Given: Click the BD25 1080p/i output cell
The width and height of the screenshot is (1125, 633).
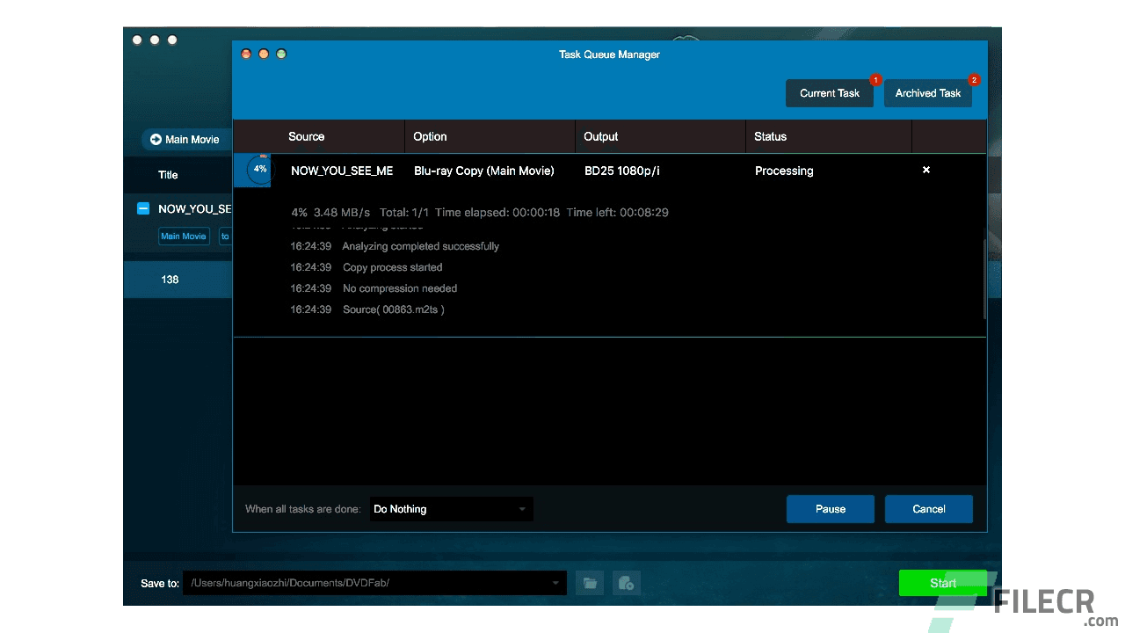Looking at the screenshot, I should (x=622, y=171).
